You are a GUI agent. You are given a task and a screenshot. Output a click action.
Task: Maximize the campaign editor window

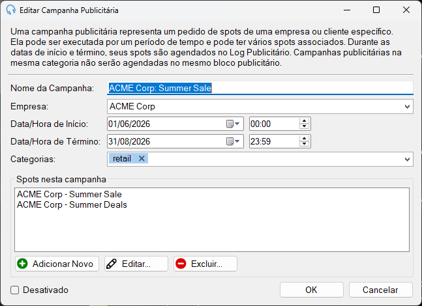pos(376,10)
